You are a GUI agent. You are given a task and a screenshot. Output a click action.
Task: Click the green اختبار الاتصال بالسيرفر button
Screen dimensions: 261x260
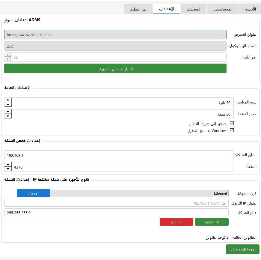[x=115, y=68]
